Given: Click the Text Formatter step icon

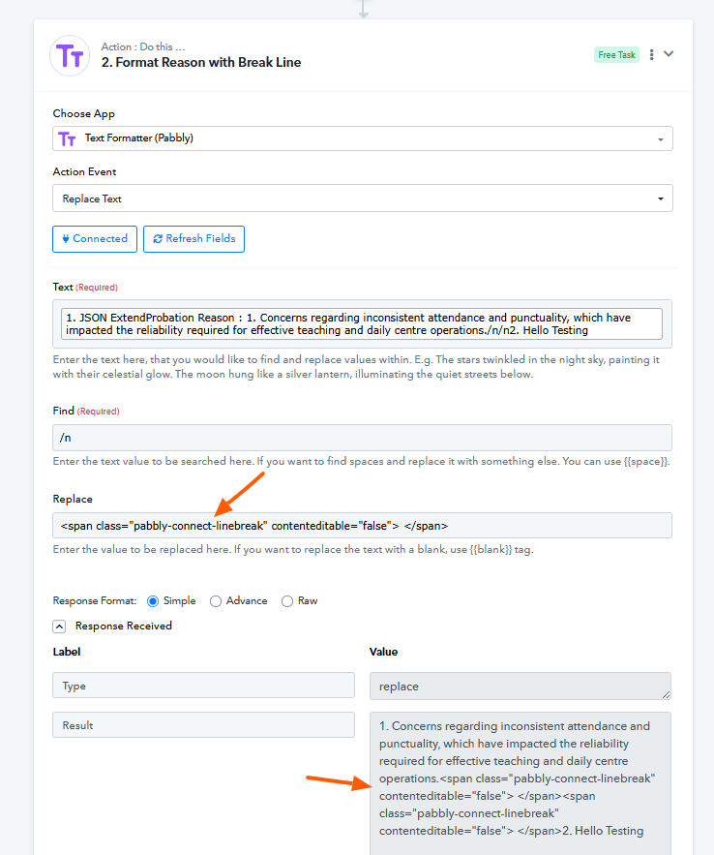Looking at the screenshot, I should tap(70, 55).
